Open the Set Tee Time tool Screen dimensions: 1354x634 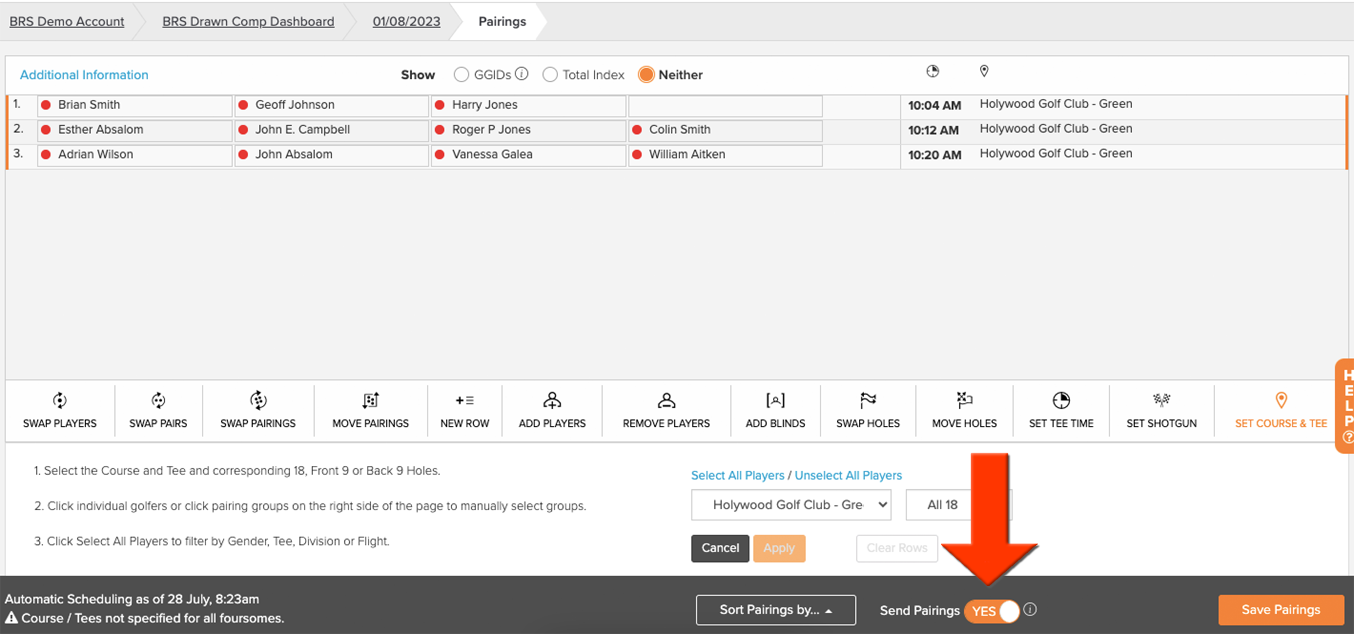click(x=1061, y=410)
